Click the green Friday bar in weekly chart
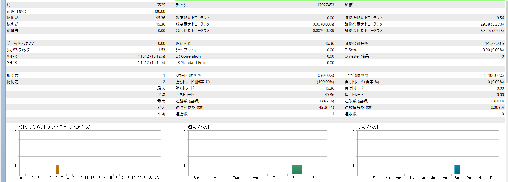The image size is (508, 182). coord(297,170)
